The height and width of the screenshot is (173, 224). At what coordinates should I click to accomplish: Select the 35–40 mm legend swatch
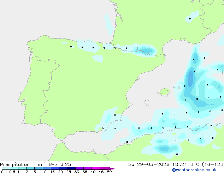87,168
